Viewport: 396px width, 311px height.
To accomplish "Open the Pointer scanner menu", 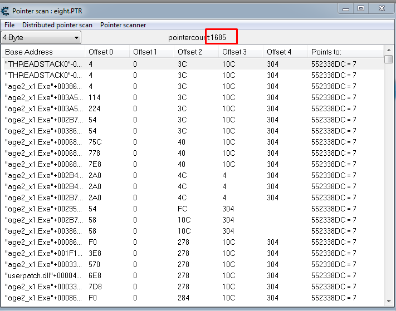I will pos(123,25).
